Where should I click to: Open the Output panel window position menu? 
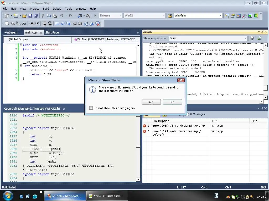tap(258, 32)
